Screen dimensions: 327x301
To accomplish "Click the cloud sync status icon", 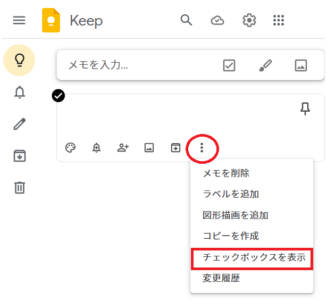I will click(x=217, y=20).
